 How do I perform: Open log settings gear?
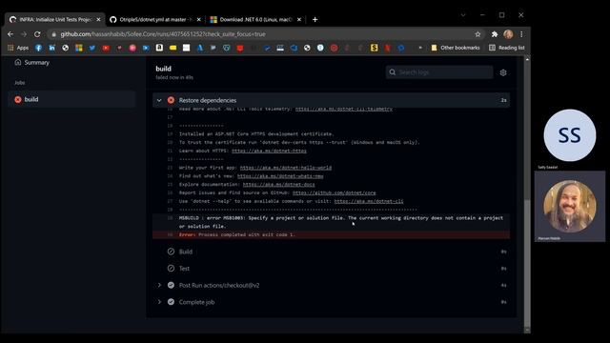503,72
